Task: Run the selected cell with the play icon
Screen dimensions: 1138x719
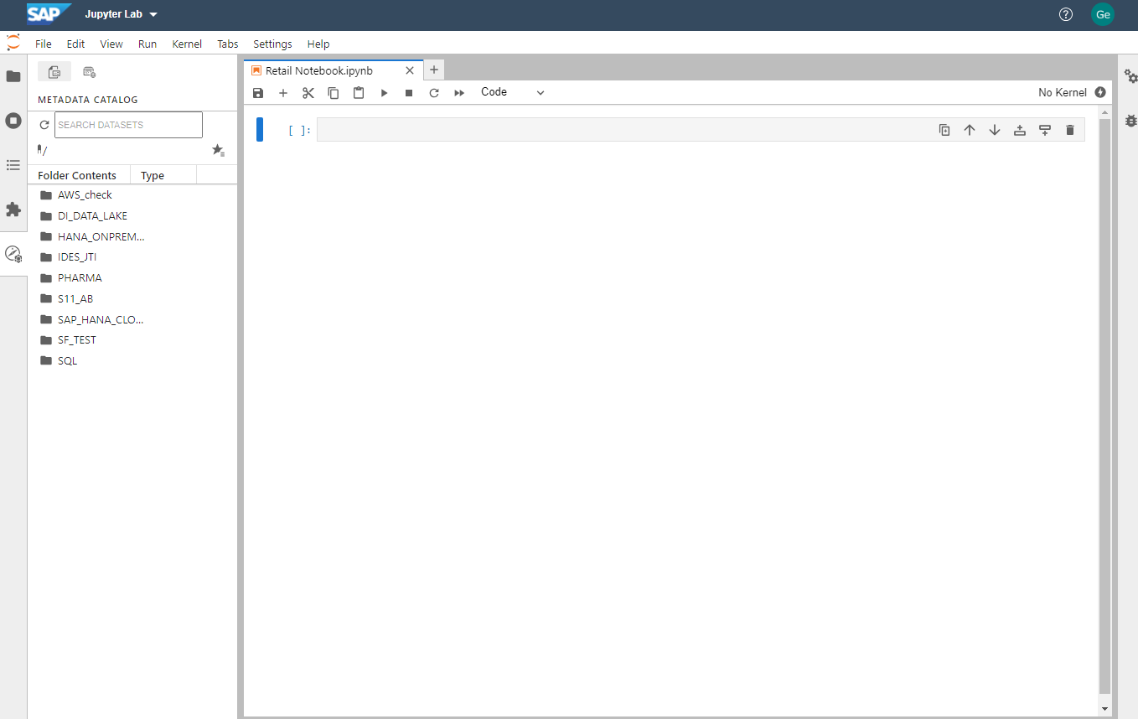Action: pos(384,93)
